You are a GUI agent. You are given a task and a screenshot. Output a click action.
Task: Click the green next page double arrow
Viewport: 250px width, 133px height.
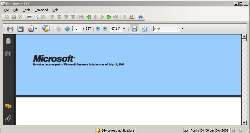[109, 17]
